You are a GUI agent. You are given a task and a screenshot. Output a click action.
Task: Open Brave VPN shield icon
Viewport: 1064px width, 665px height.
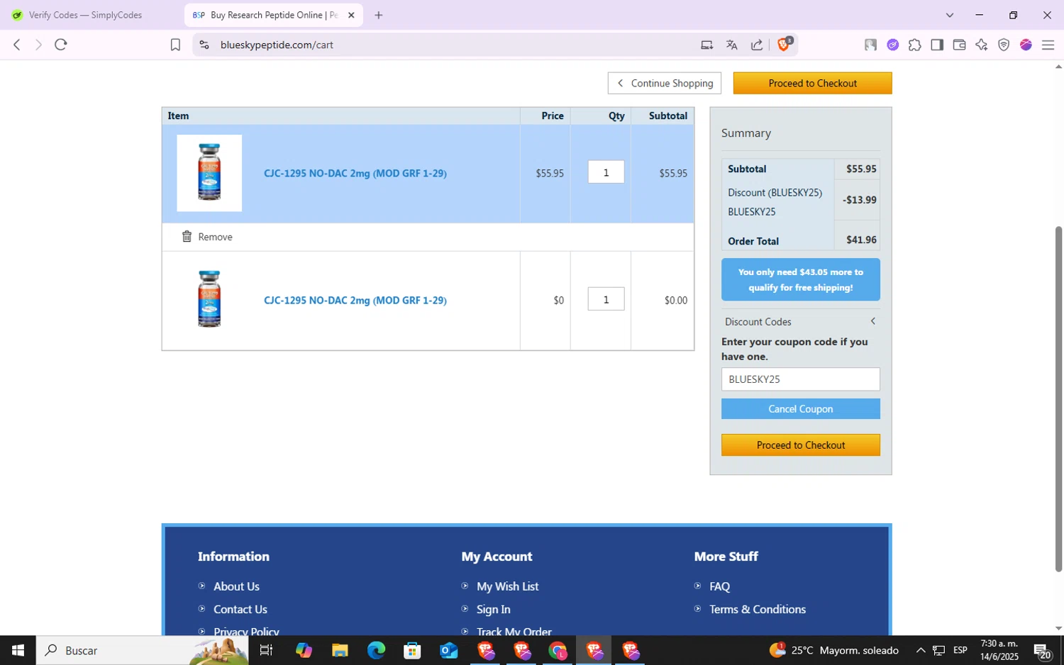[x=1004, y=45]
